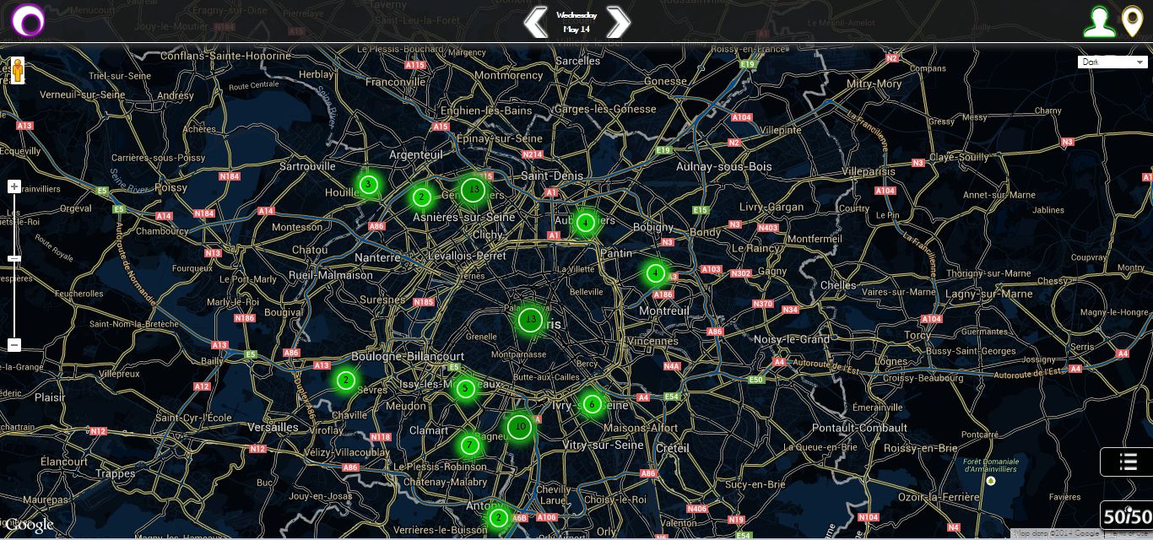
Task: Click the Argenteuil label on the map
Action: 415,155
